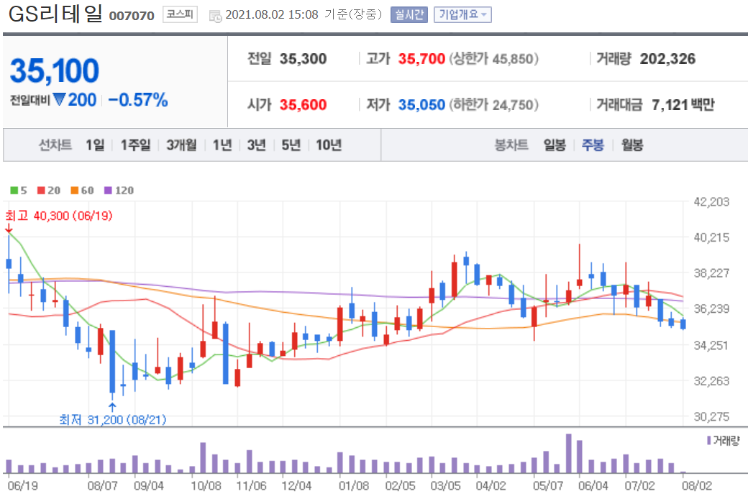
Task: Click the down-triangle icon next to 200
Action: [x=59, y=99]
